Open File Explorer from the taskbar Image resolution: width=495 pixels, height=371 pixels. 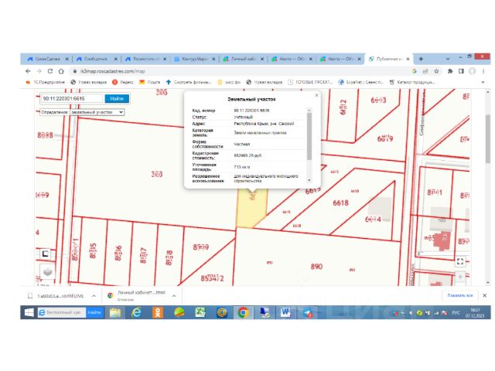coord(115,312)
